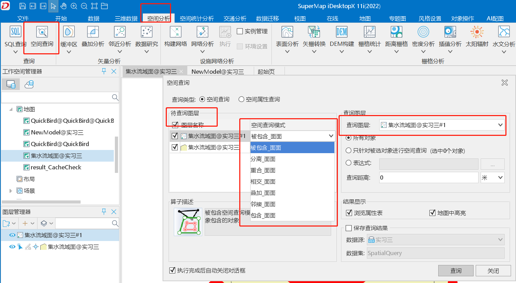Select the 空间属性查询 radio button
Image resolution: width=516 pixels, height=283 pixels.
pos(241,100)
